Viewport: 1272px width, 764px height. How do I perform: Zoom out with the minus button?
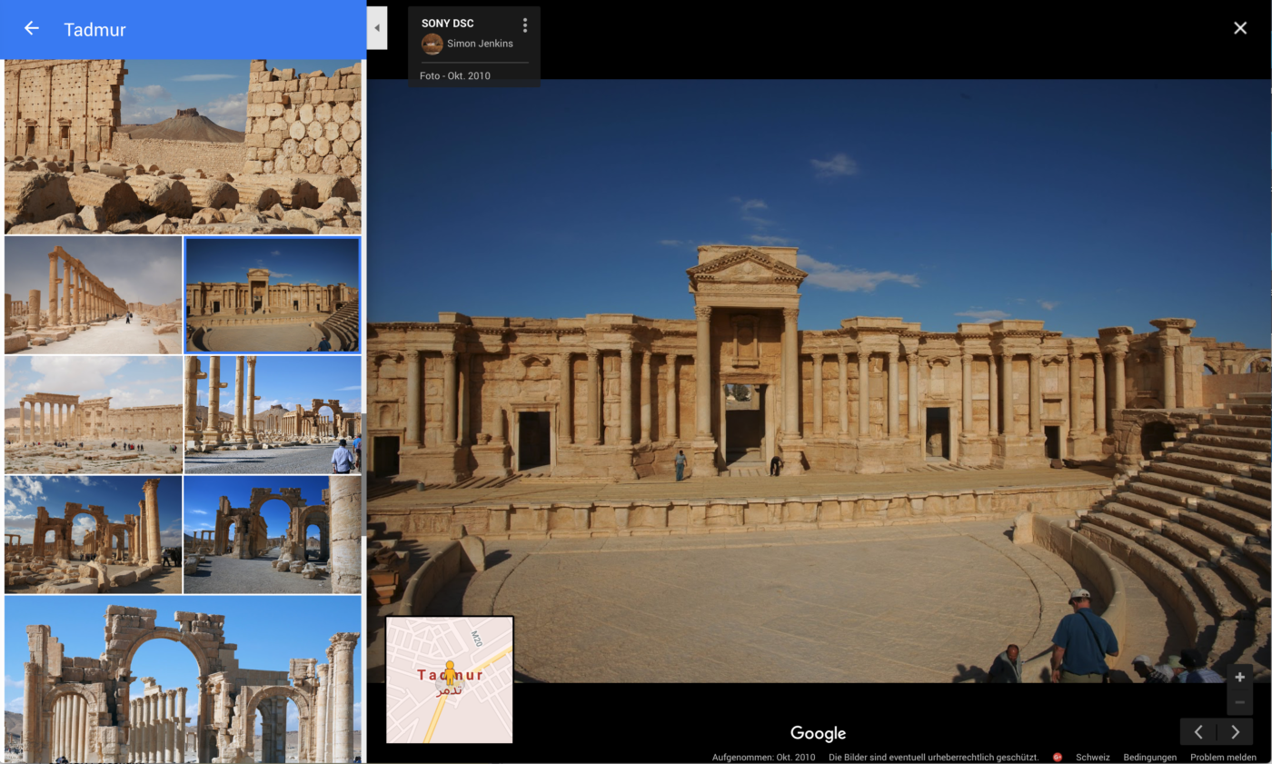[1239, 702]
